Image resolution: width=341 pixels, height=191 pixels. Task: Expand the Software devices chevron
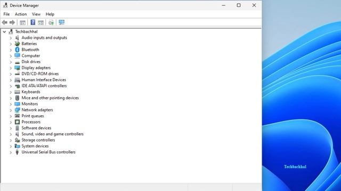[x=11, y=128]
